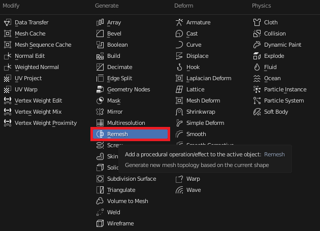This screenshot has height=231, width=320.
Task: Click the Cloth physics icon
Action: 257,22
